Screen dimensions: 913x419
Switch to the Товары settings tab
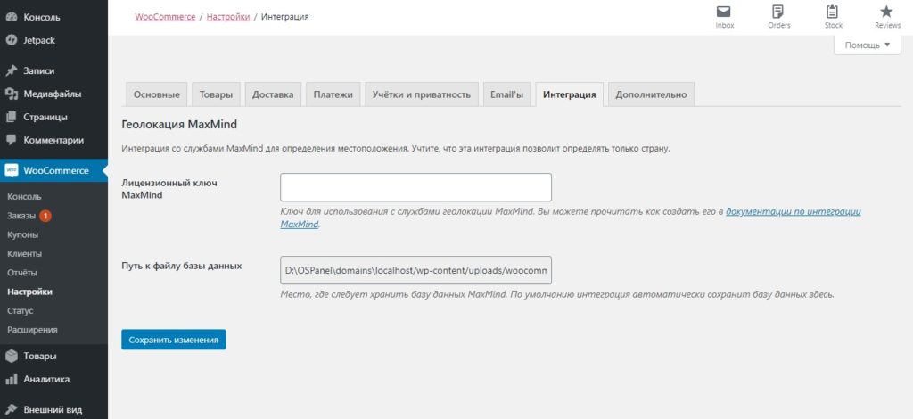pyautogui.click(x=216, y=94)
